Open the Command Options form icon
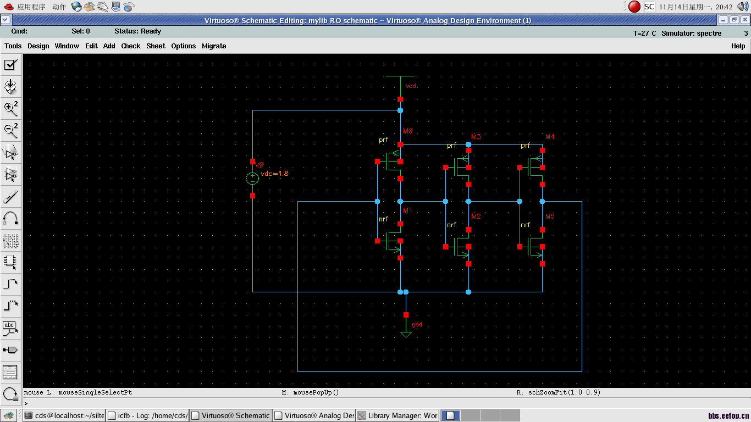The height and width of the screenshot is (422, 751). point(10,372)
